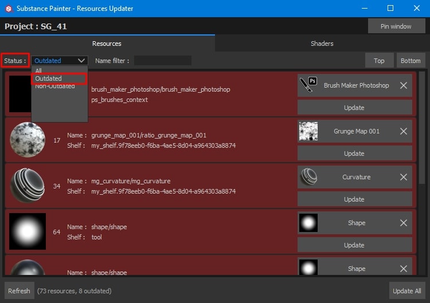Click the Substance Painter logo in title bar
Image resolution: width=430 pixels, height=303 pixels.
tap(9, 8)
